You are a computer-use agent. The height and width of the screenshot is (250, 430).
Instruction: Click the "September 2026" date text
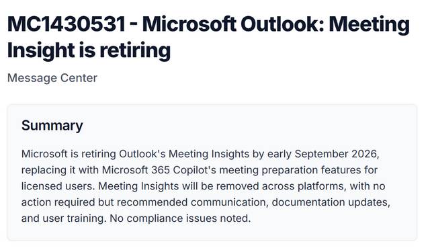click(x=337, y=154)
